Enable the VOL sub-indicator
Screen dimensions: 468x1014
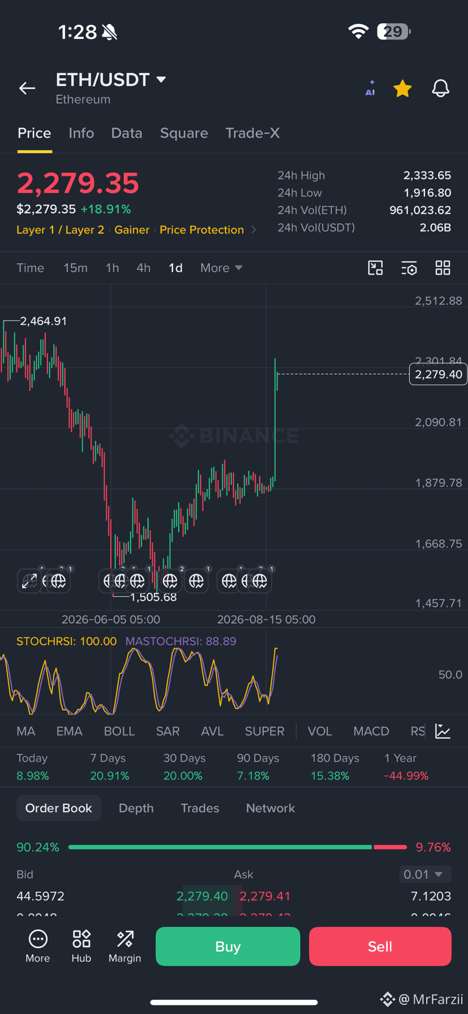point(320,731)
